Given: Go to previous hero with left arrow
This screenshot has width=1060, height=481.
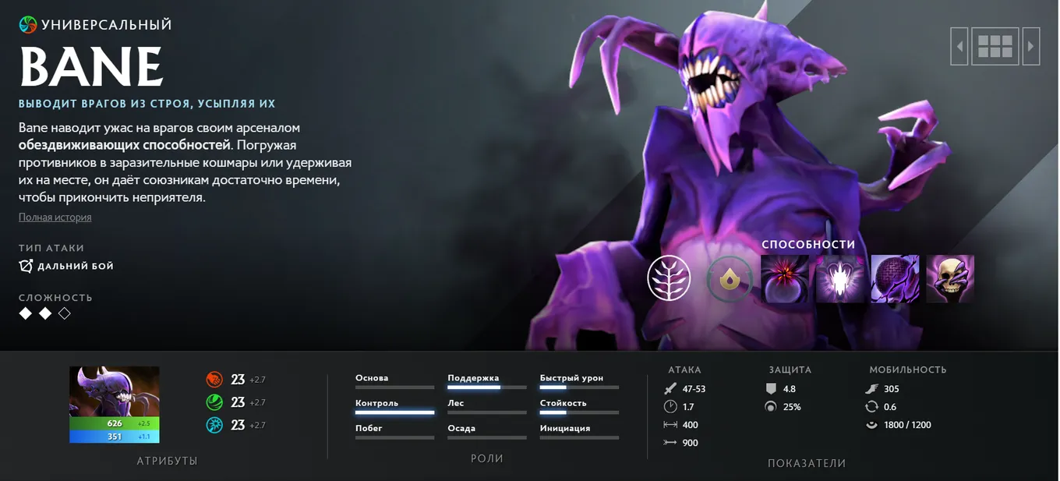Looking at the screenshot, I should point(959,47).
